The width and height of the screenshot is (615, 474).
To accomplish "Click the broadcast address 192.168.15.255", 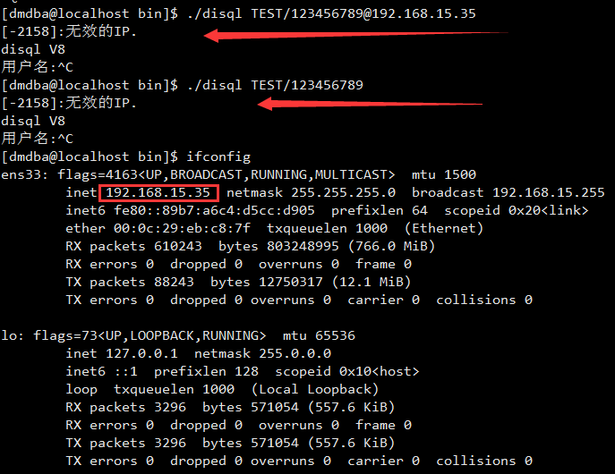I will click(x=549, y=192).
